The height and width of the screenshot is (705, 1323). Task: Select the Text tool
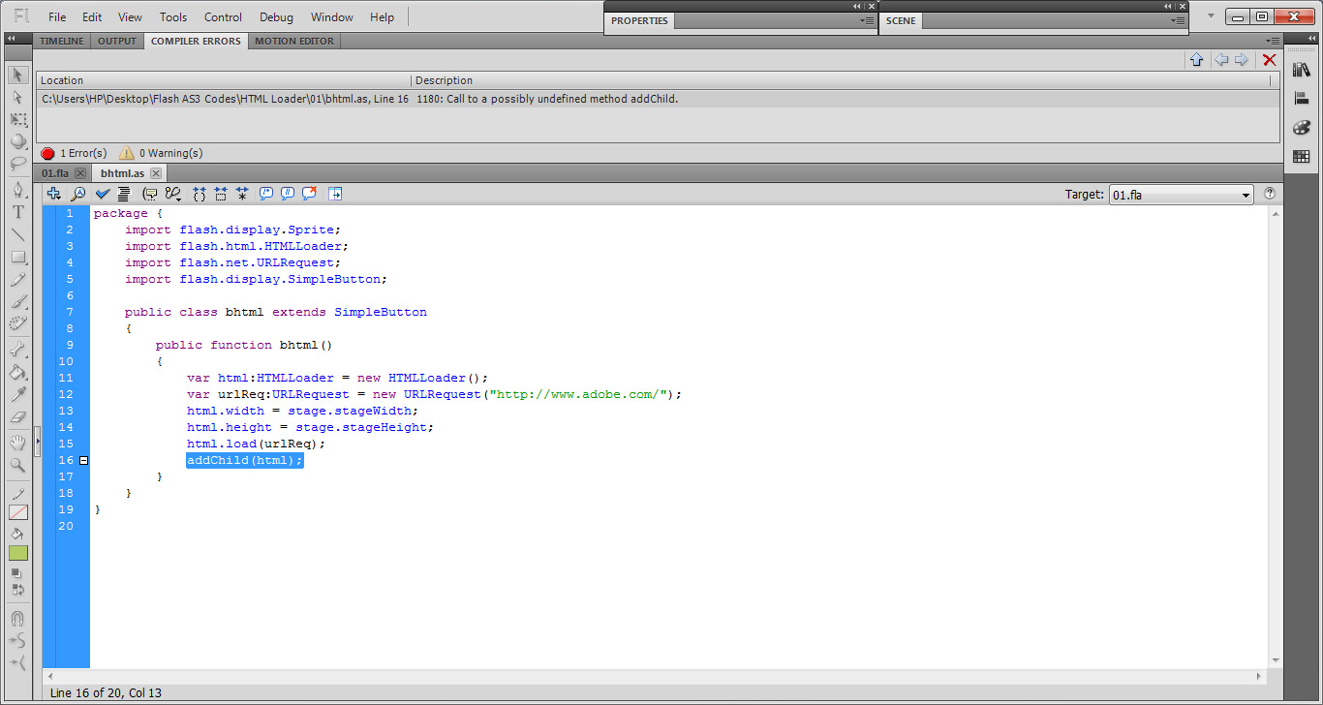pos(17,212)
